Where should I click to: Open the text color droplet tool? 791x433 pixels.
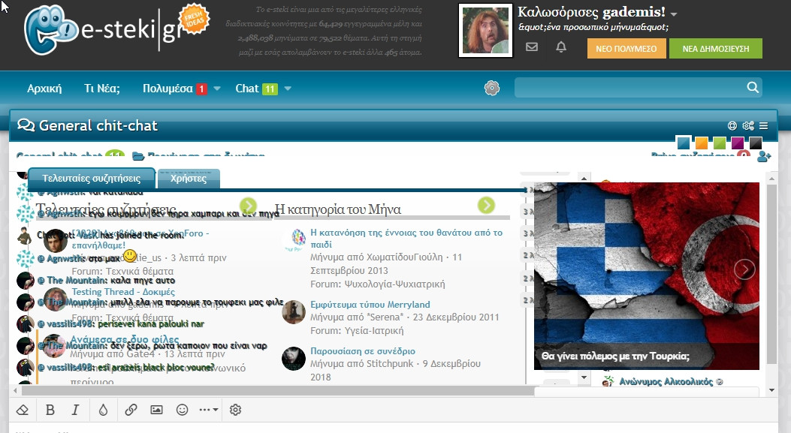(103, 410)
